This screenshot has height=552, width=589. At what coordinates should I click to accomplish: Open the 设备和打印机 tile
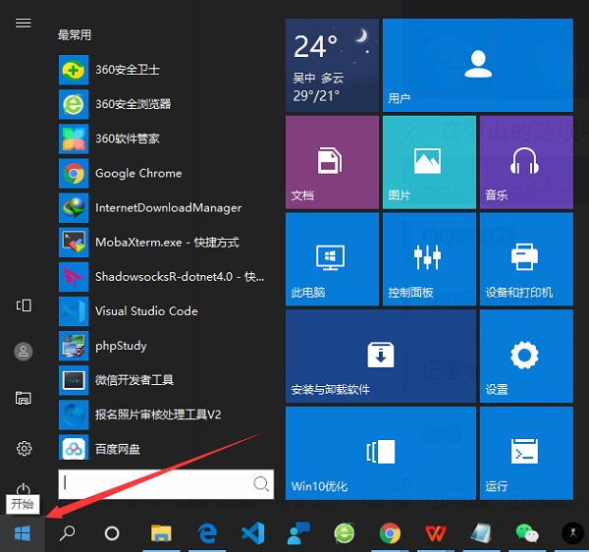click(524, 257)
